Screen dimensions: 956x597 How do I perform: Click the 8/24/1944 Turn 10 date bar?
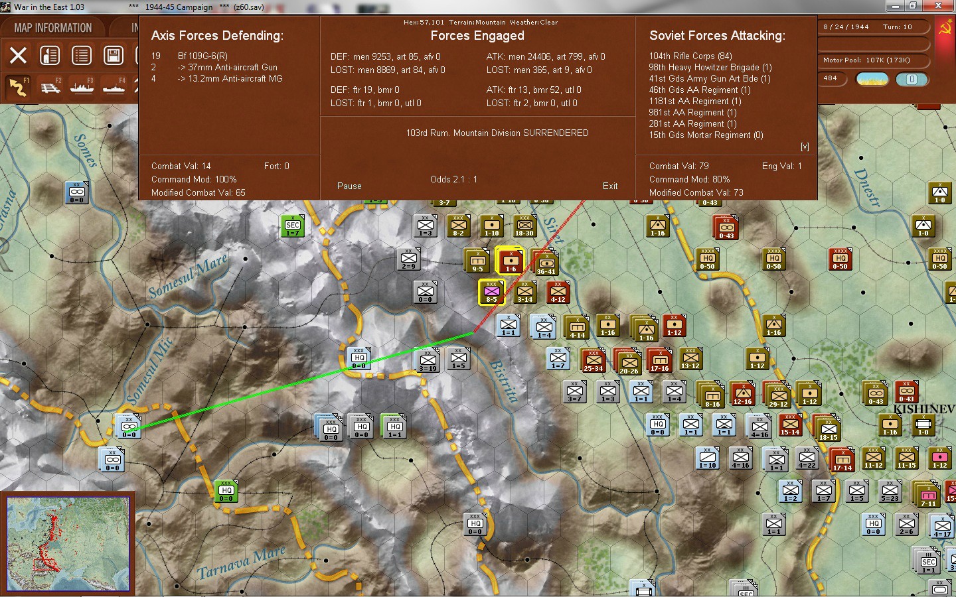(873, 27)
